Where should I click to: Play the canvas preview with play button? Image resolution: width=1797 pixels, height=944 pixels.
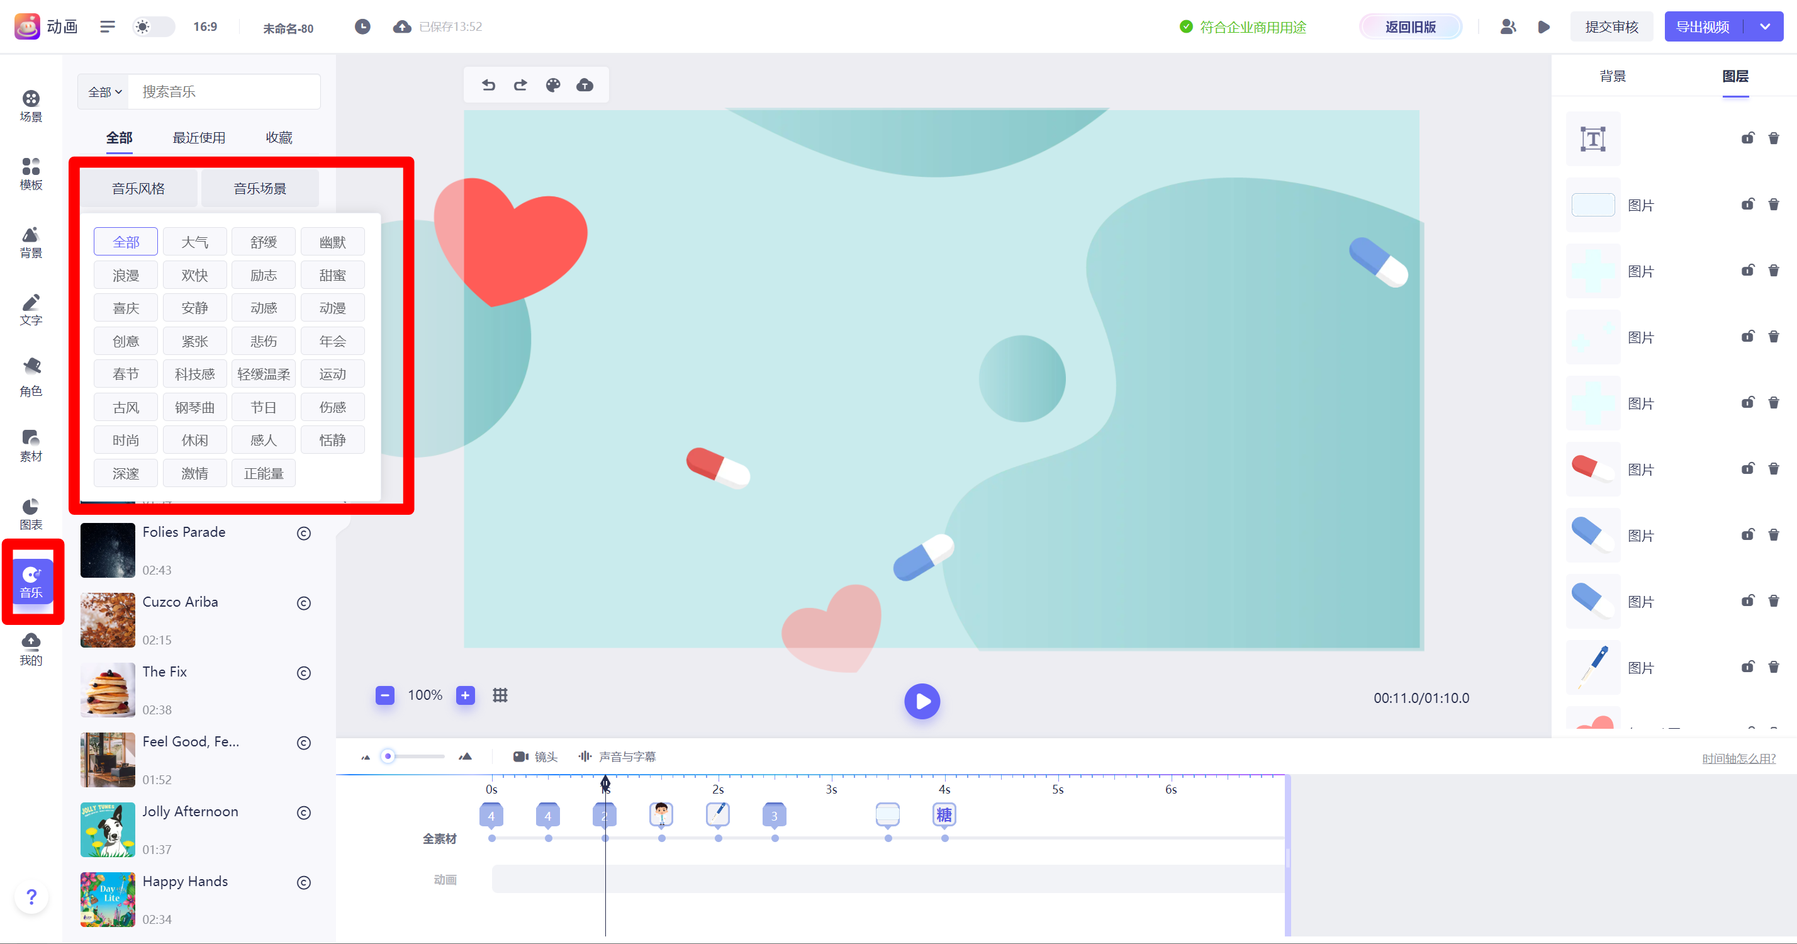(922, 701)
